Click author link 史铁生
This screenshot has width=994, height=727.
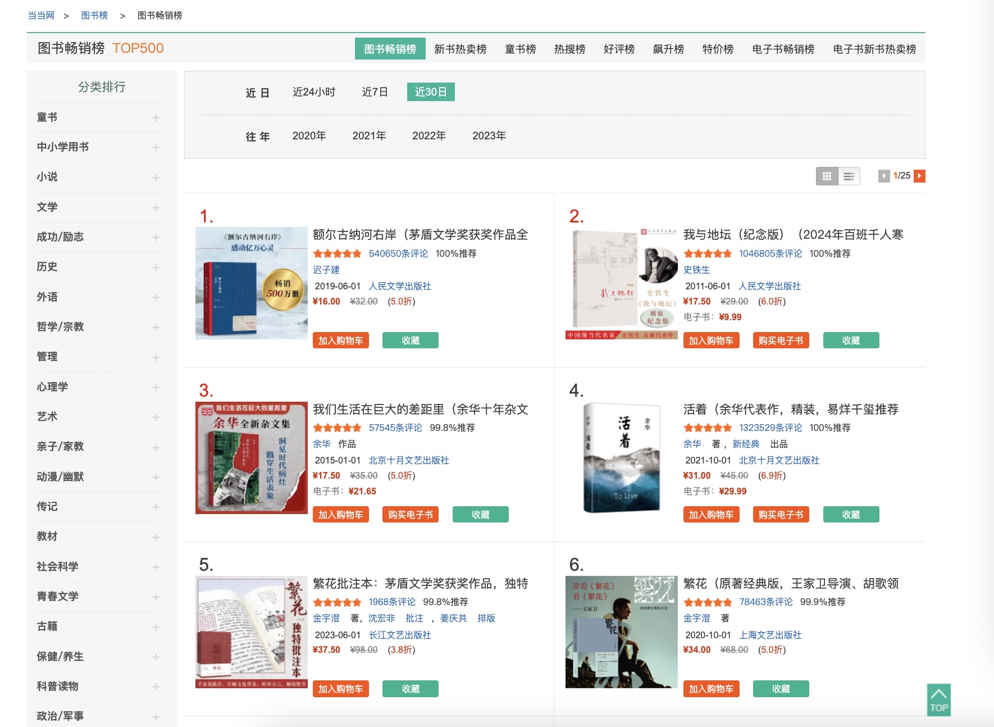coord(696,270)
